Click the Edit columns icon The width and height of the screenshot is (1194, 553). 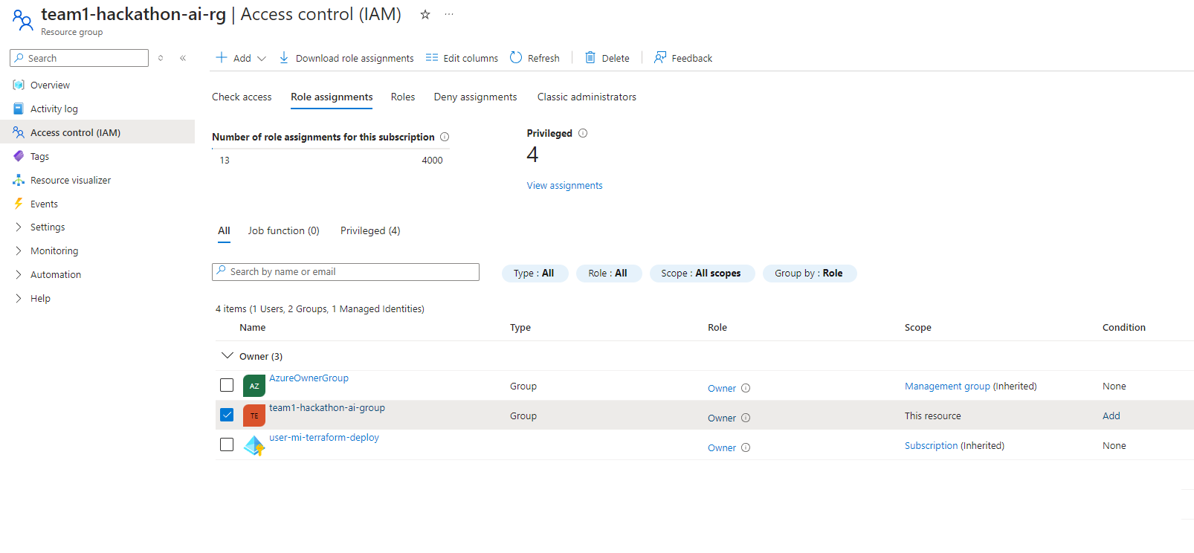[432, 57]
